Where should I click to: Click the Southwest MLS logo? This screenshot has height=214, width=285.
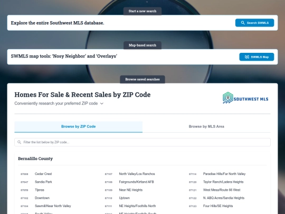[245, 98]
